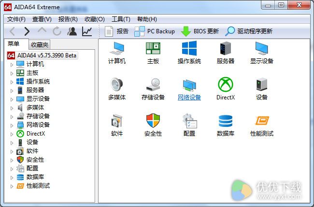Screen dimensions: 314x207
Task: Open the 报告(R) menu
Action: point(68,19)
